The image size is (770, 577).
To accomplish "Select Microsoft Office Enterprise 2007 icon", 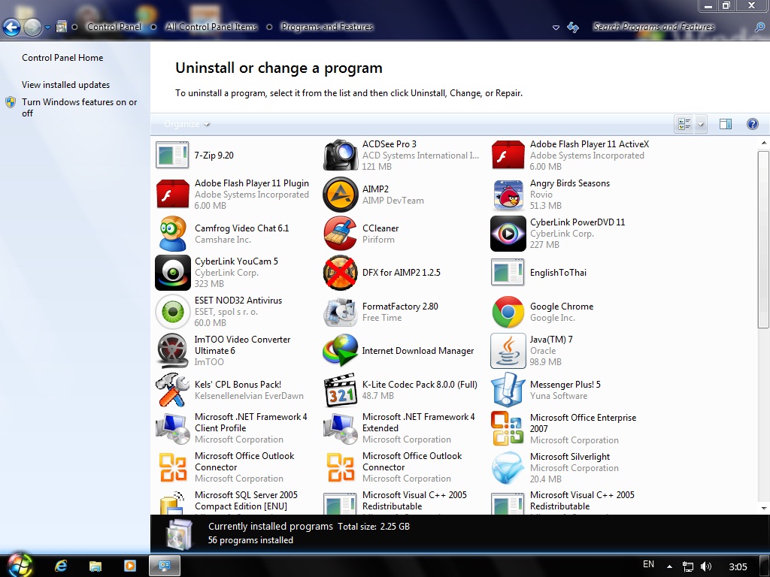I will 508,429.
